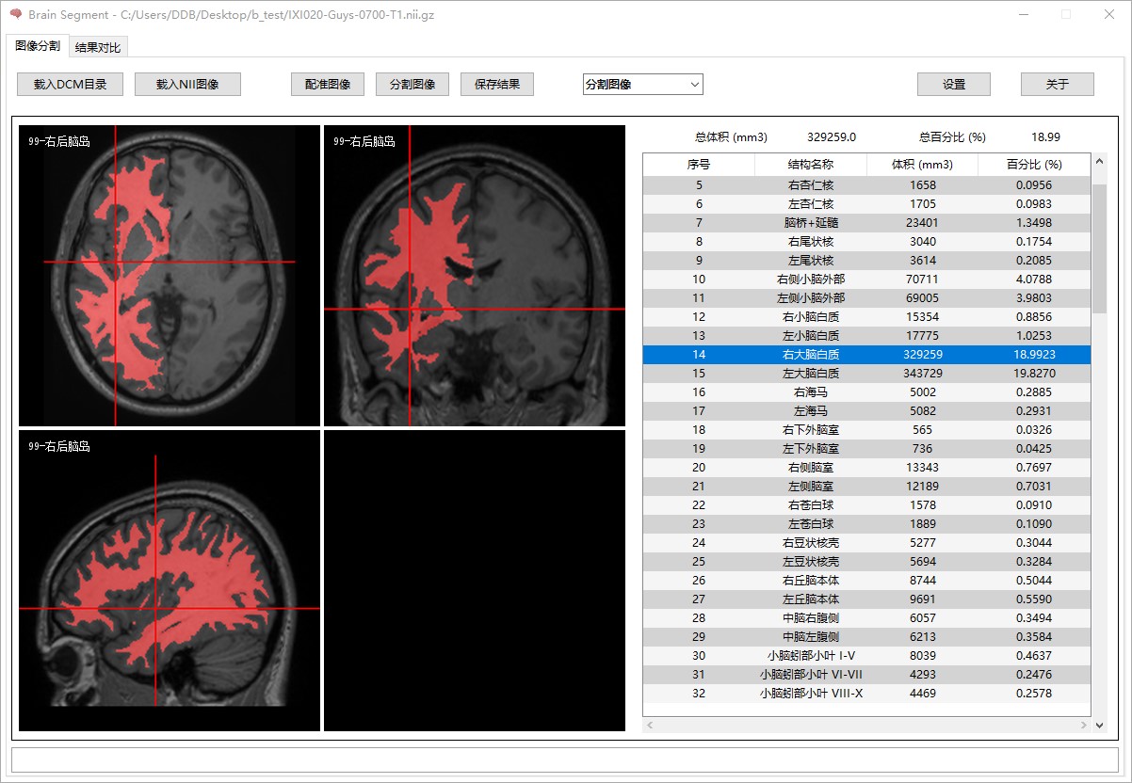Select the 左大脑白质 row
Image resolution: width=1132 pixels, height=783 pixels.
click(866, 374)
